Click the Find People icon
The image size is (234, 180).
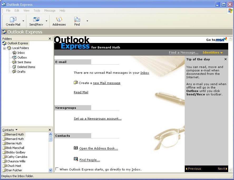[76, 159]
